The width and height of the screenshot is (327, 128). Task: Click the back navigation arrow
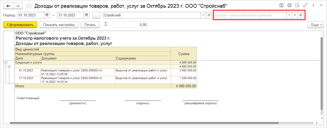(x=8, y=6)
